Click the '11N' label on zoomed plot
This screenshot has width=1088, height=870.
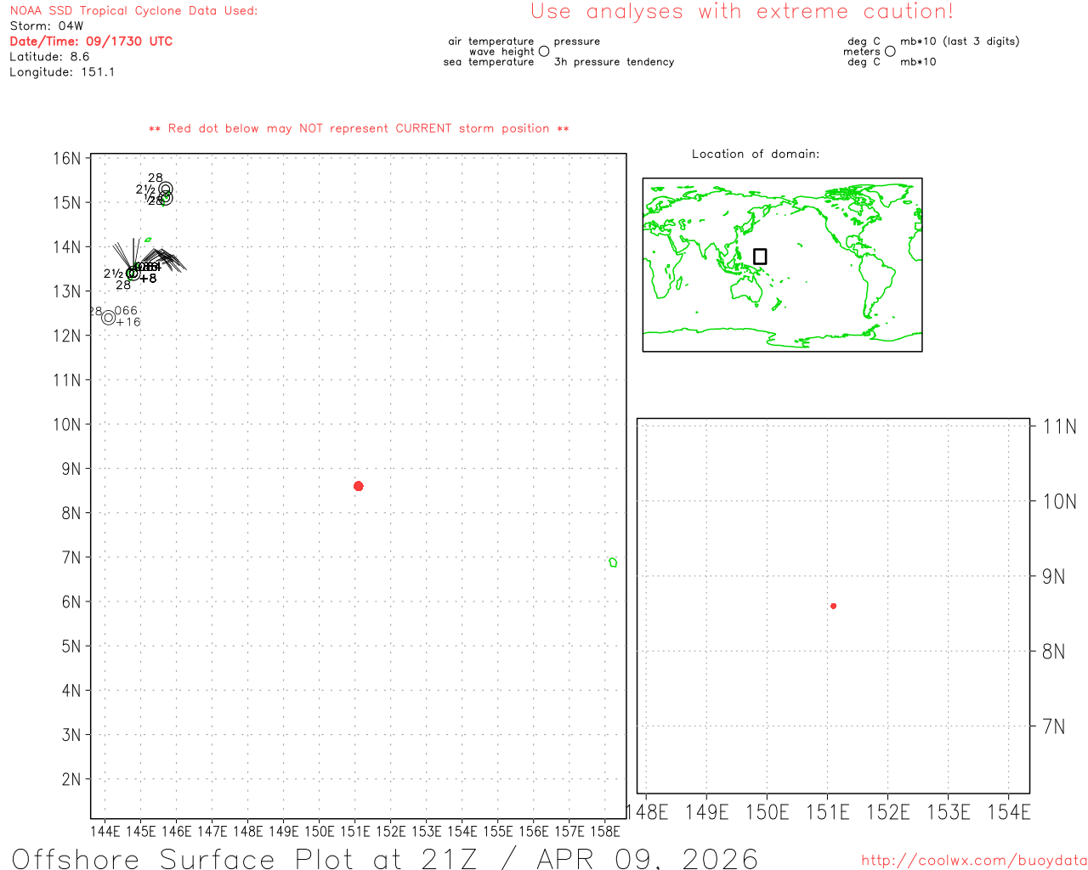(x=1060, y=427)
